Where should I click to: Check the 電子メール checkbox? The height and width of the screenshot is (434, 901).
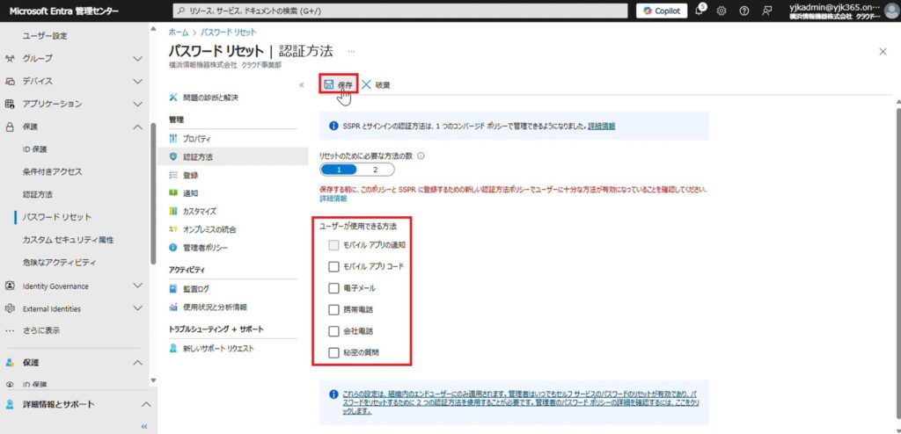(333, 288)
